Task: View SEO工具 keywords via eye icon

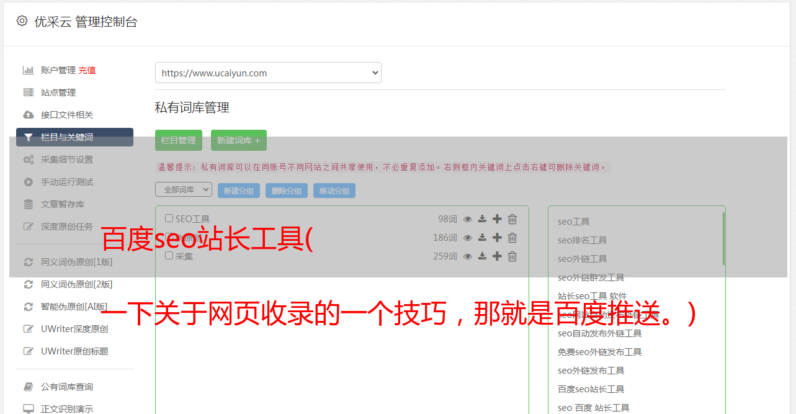Action: 468,219
